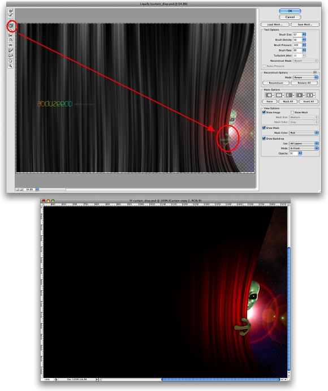Screen dimensions: 328x391
Task: Click the Invert All button
Action: tap(308, 101)
